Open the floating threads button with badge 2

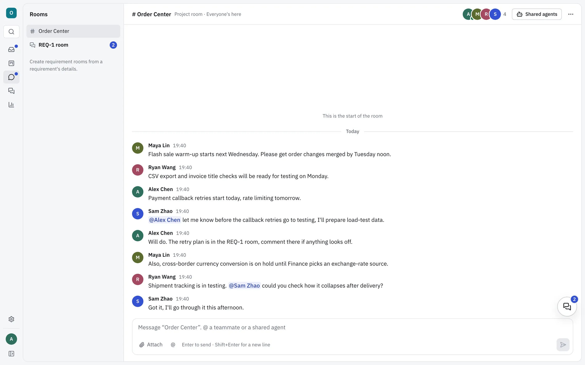567,306
